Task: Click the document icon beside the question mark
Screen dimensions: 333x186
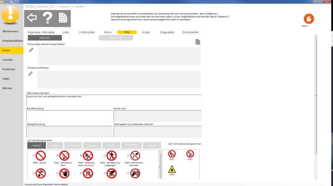Action: click(x=63, y=18)
